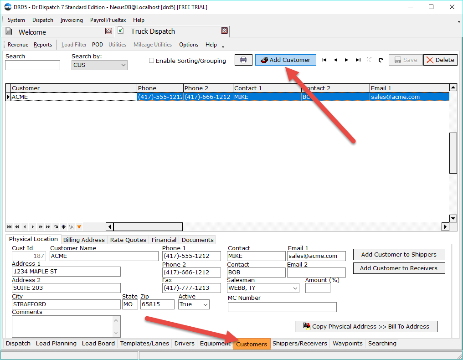The width and height of the screenshot is (463, 360).
Task: Click Comments box scroll down arrow
Action: (x=116, y=333)
